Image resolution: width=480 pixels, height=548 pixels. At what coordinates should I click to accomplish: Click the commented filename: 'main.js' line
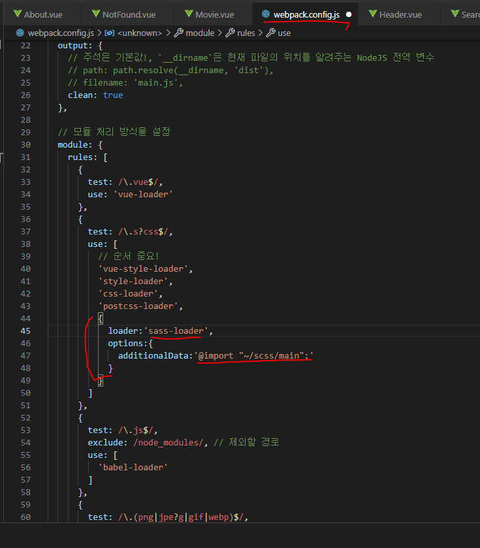[125, 83]
